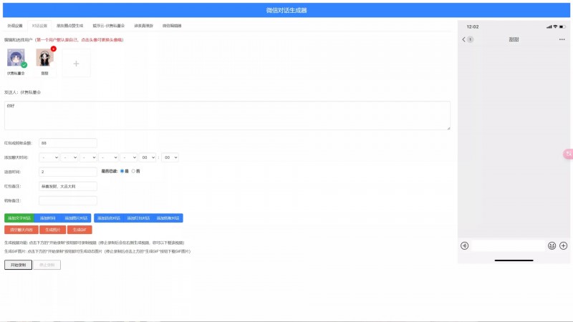Screen dimensions: 573x322
Task: Expand the second chat time dropdown
Action: click(x=69, y=157)
